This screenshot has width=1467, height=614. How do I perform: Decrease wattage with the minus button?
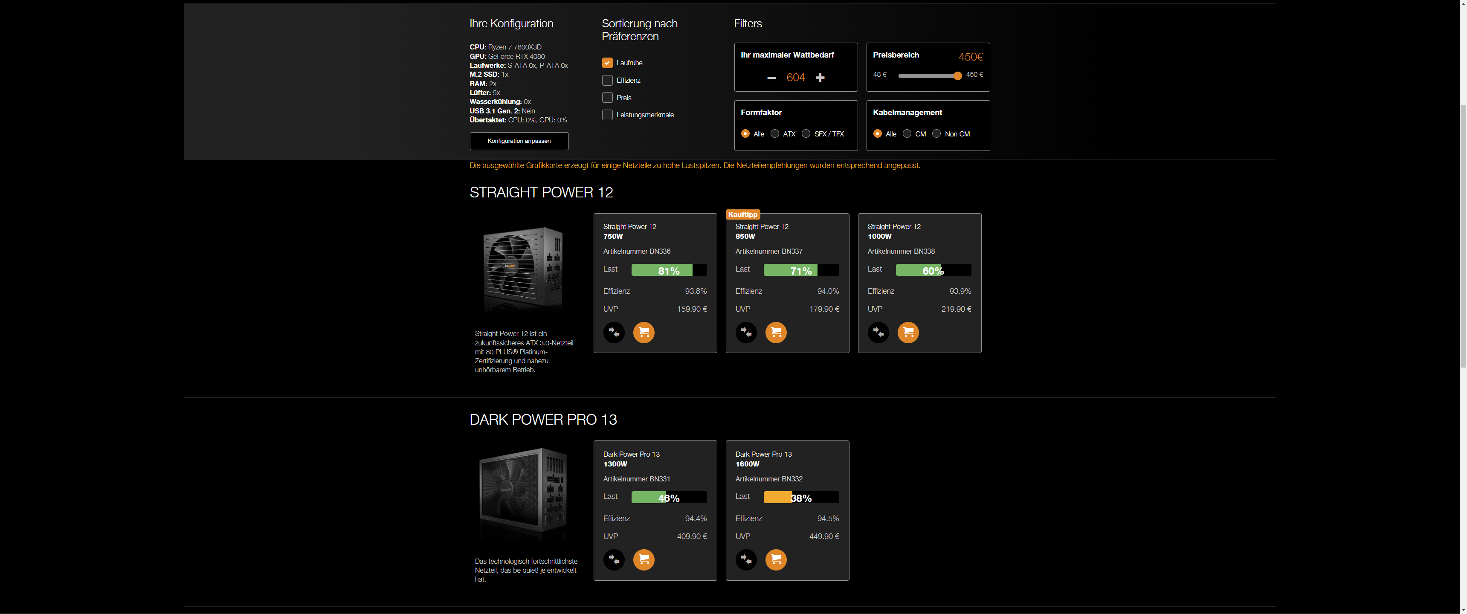point(771,78)
